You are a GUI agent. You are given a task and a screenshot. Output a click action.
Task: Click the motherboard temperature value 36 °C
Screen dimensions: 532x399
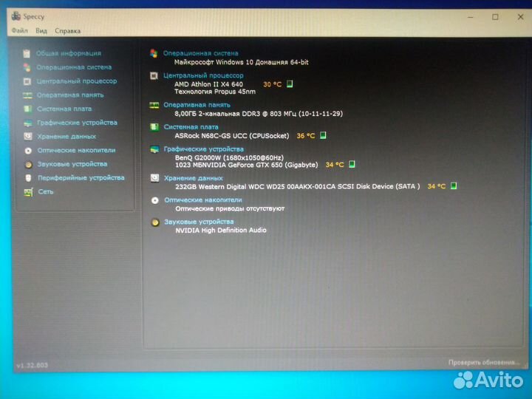coord(306,136)
